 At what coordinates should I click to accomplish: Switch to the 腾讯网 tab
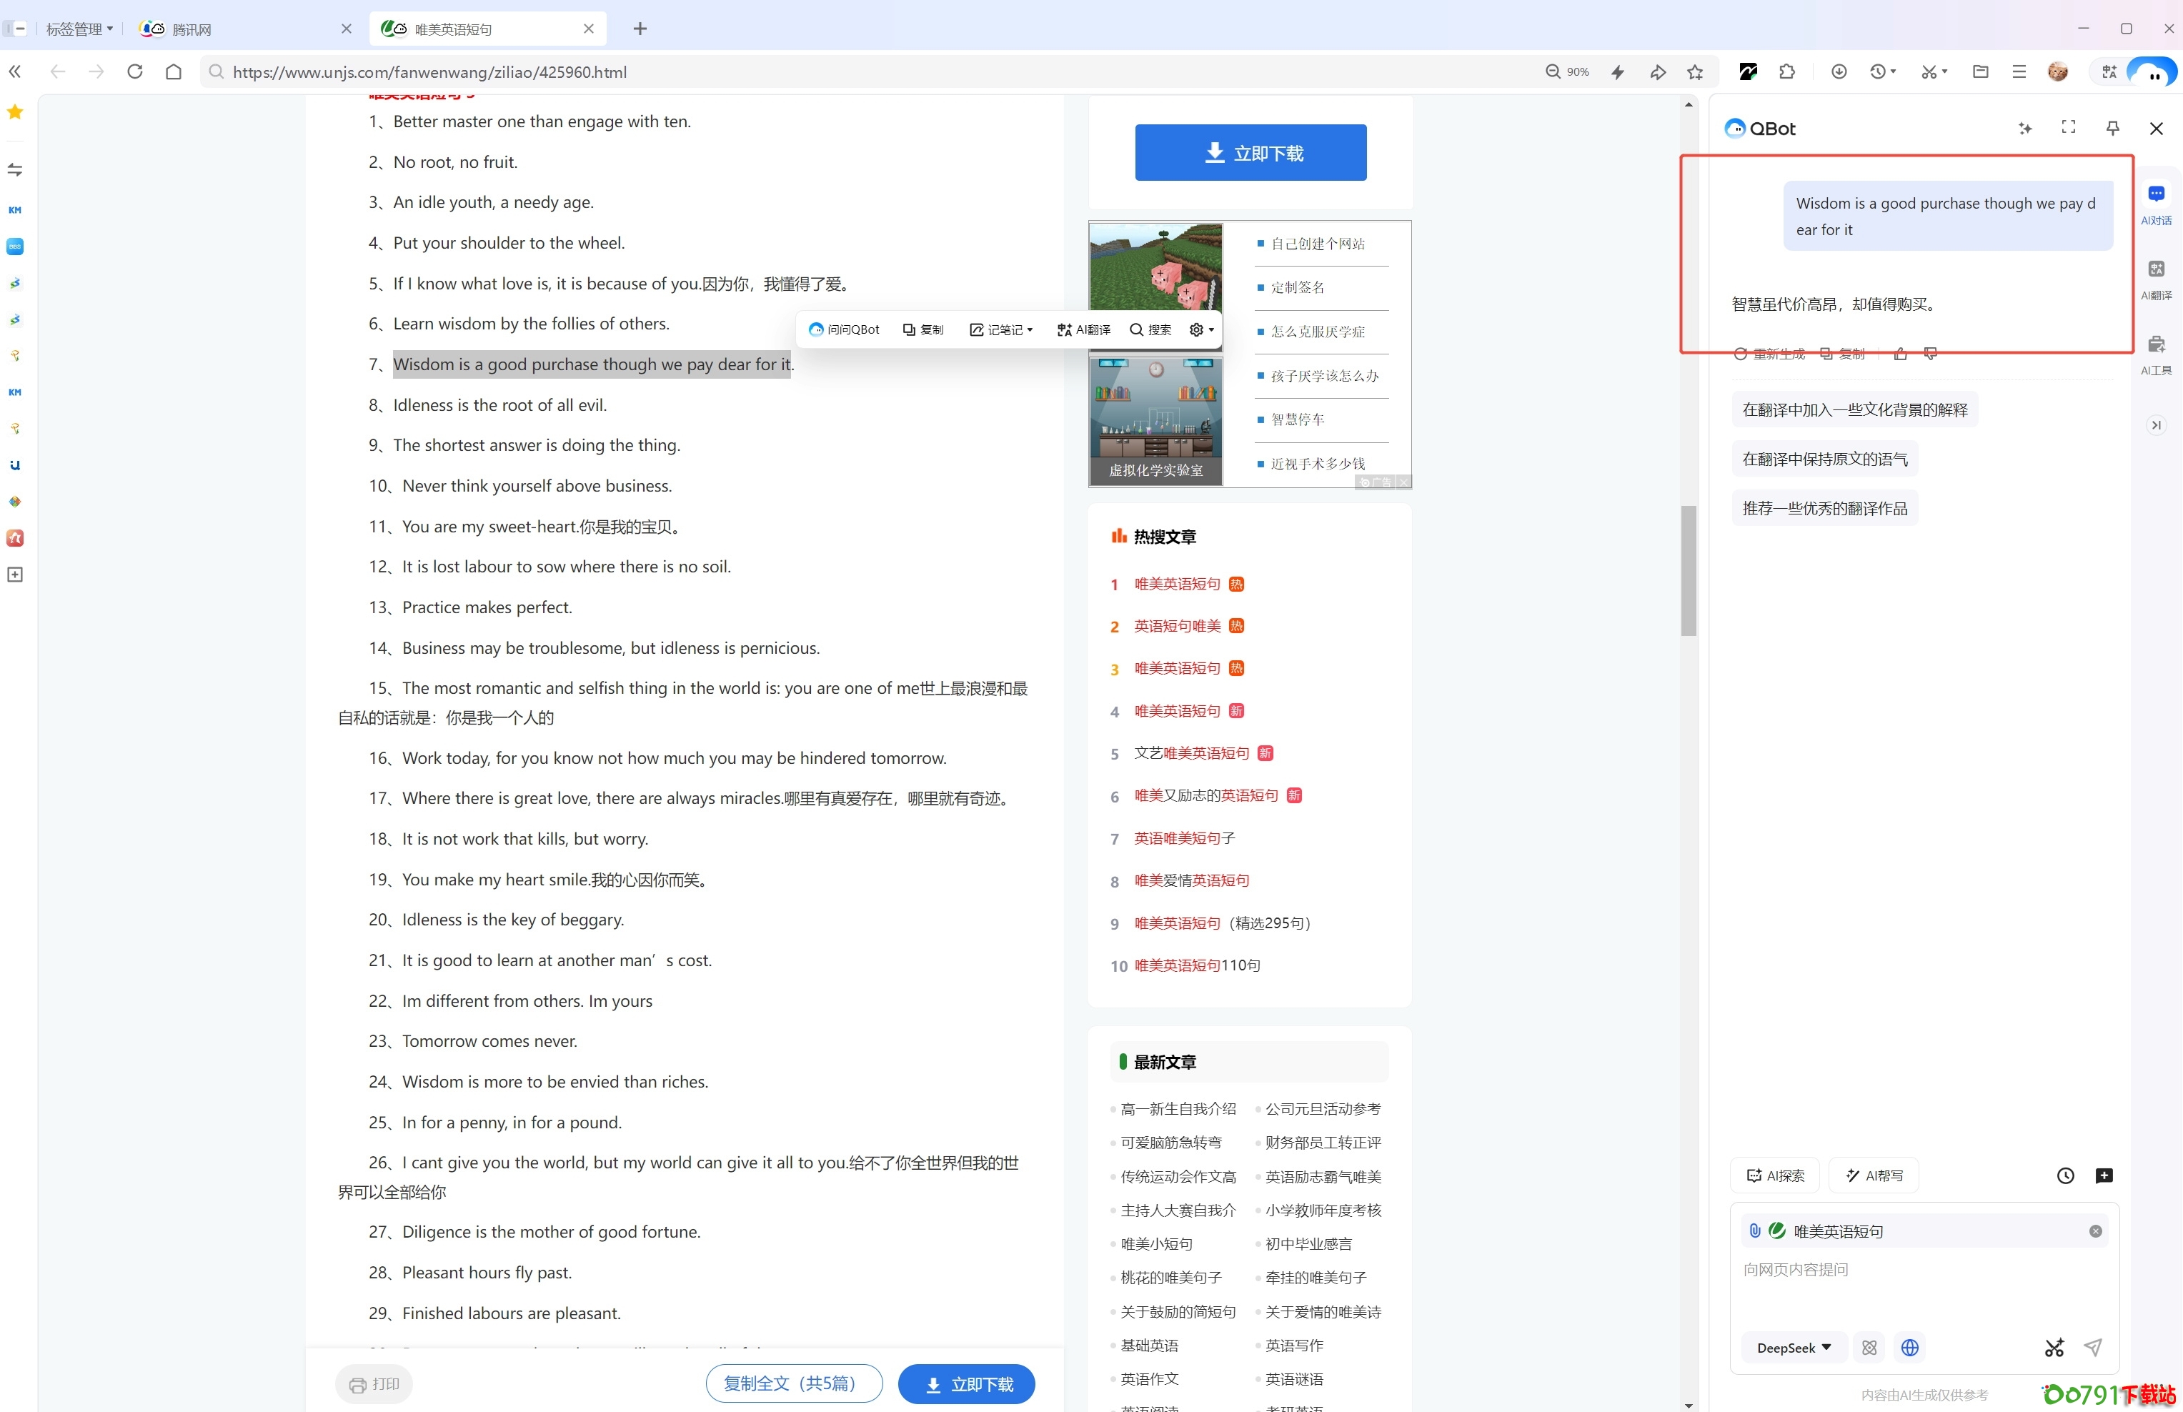coord(192,29)
